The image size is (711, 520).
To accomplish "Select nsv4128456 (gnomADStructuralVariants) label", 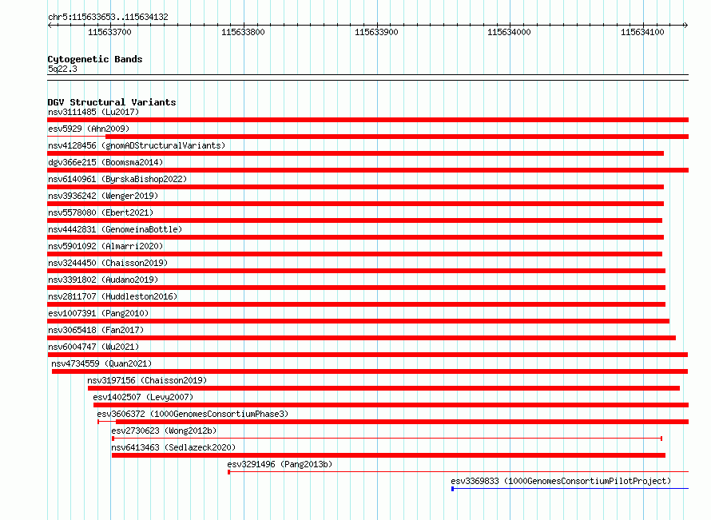I will click(x=137, y=145).
